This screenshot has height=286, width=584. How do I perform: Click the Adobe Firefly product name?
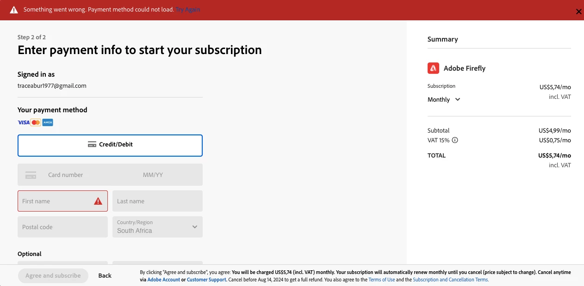point(465,68)
